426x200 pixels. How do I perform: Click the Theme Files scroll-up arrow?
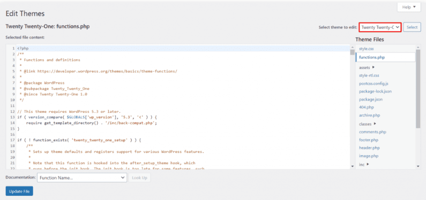418,47
